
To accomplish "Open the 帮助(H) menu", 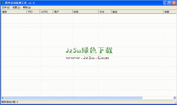I will (x=27, y=8).
